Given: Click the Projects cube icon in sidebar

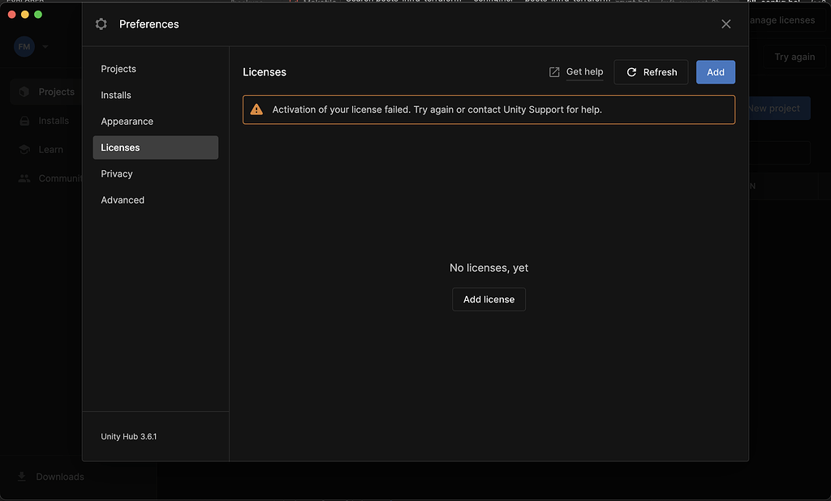Looking at the screenshot, I should (x=24, y=92).
